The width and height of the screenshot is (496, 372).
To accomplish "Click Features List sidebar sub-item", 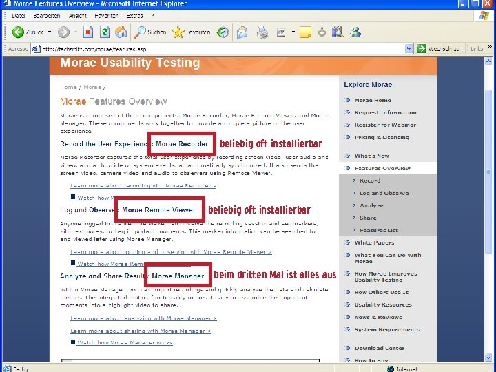I will point(379,230).
